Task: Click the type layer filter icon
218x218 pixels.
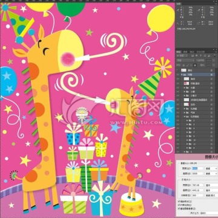Action: pos(200,56)
